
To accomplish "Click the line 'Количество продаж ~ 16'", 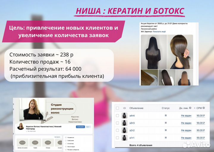I will [40, 62].
